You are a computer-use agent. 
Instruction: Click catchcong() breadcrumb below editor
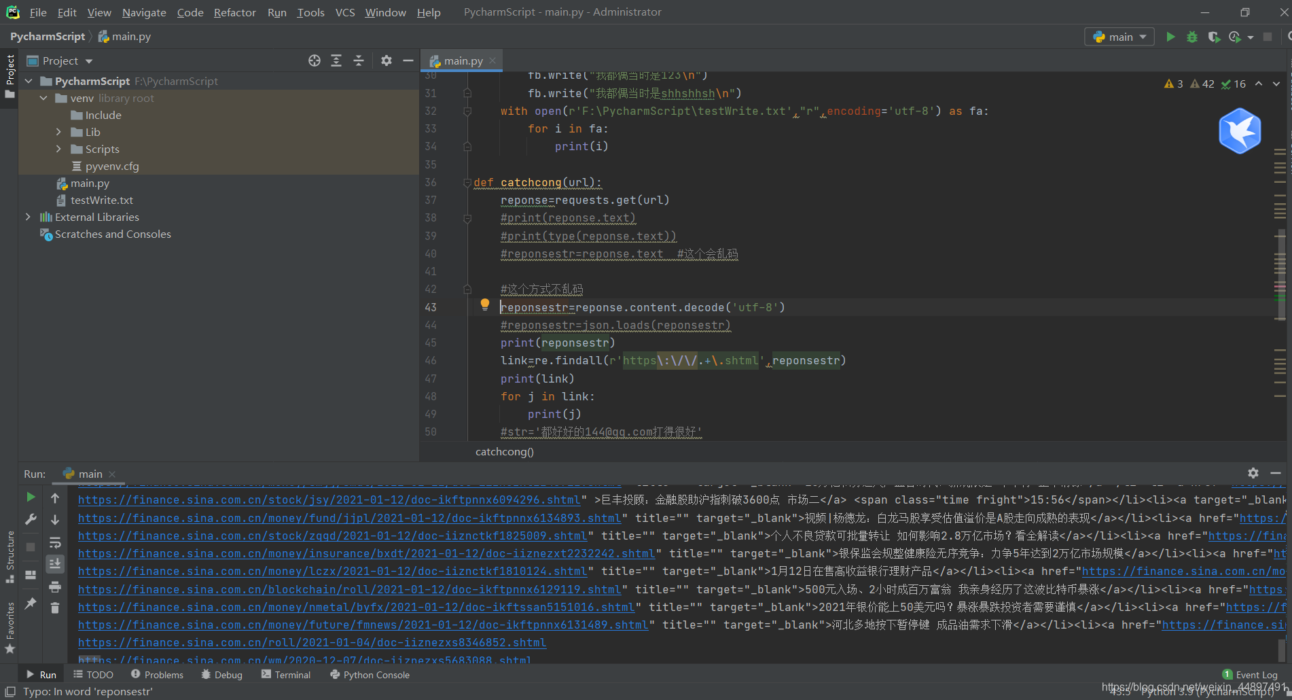click(x=505, y=451)
